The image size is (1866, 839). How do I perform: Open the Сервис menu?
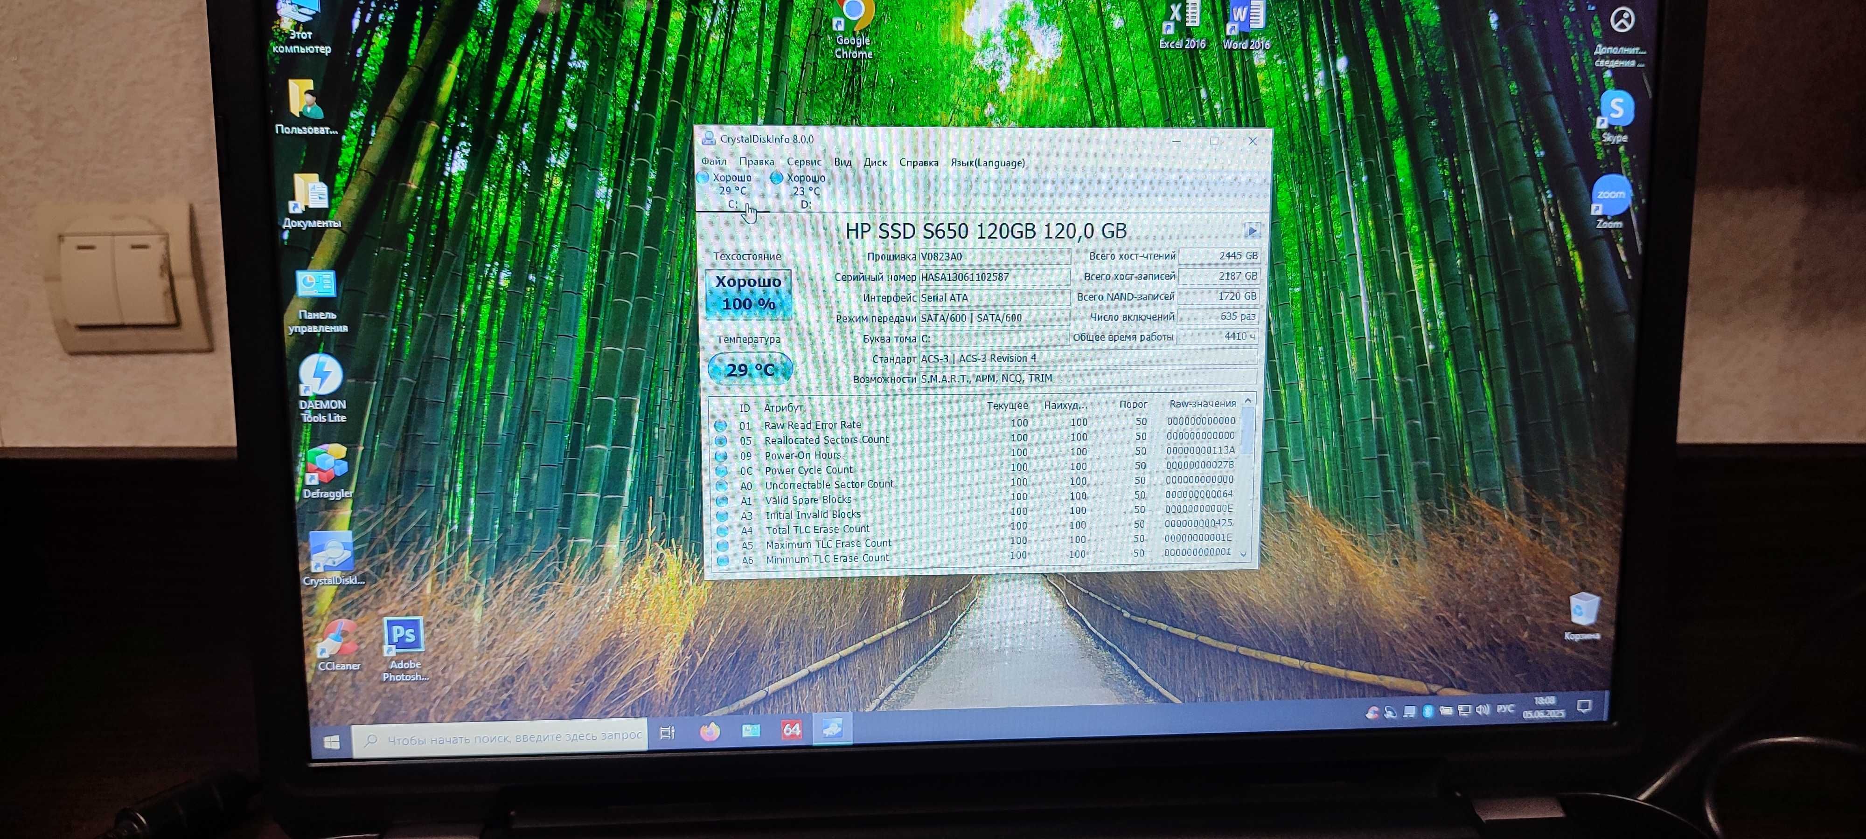804,162
